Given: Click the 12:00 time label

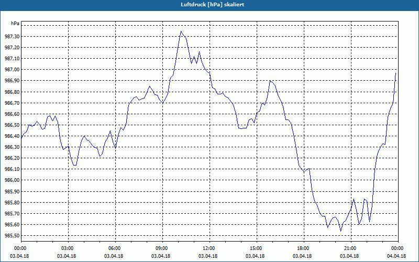Looking at the screenshot, I should (x=209, y=248).
